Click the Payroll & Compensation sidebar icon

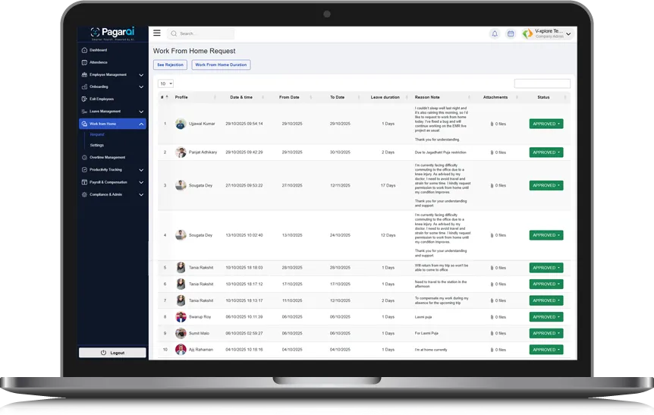click(84, 182)
